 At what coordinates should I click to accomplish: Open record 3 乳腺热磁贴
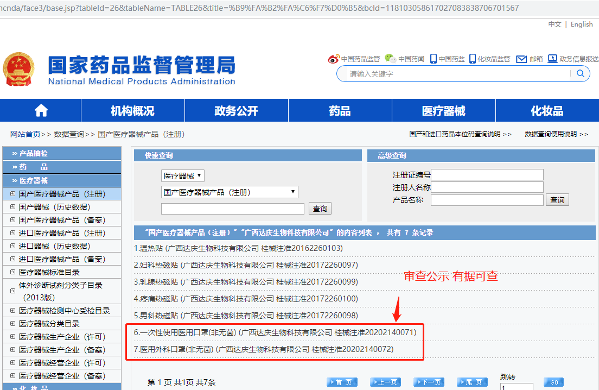(x=246, y=282)
